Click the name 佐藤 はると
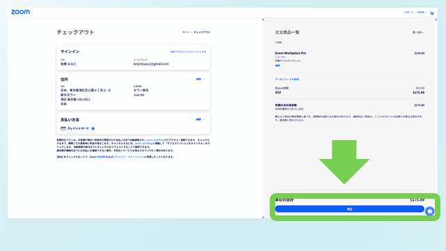Image resolution: width=446 pixels, height=251 pixels. [68, 64]
